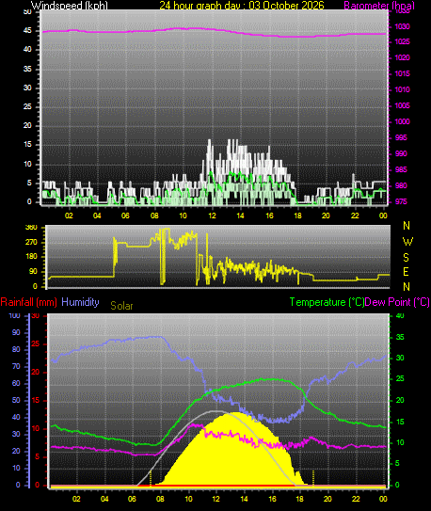
Task: Click the 985 barometer axis value
Action: (401, 169)
